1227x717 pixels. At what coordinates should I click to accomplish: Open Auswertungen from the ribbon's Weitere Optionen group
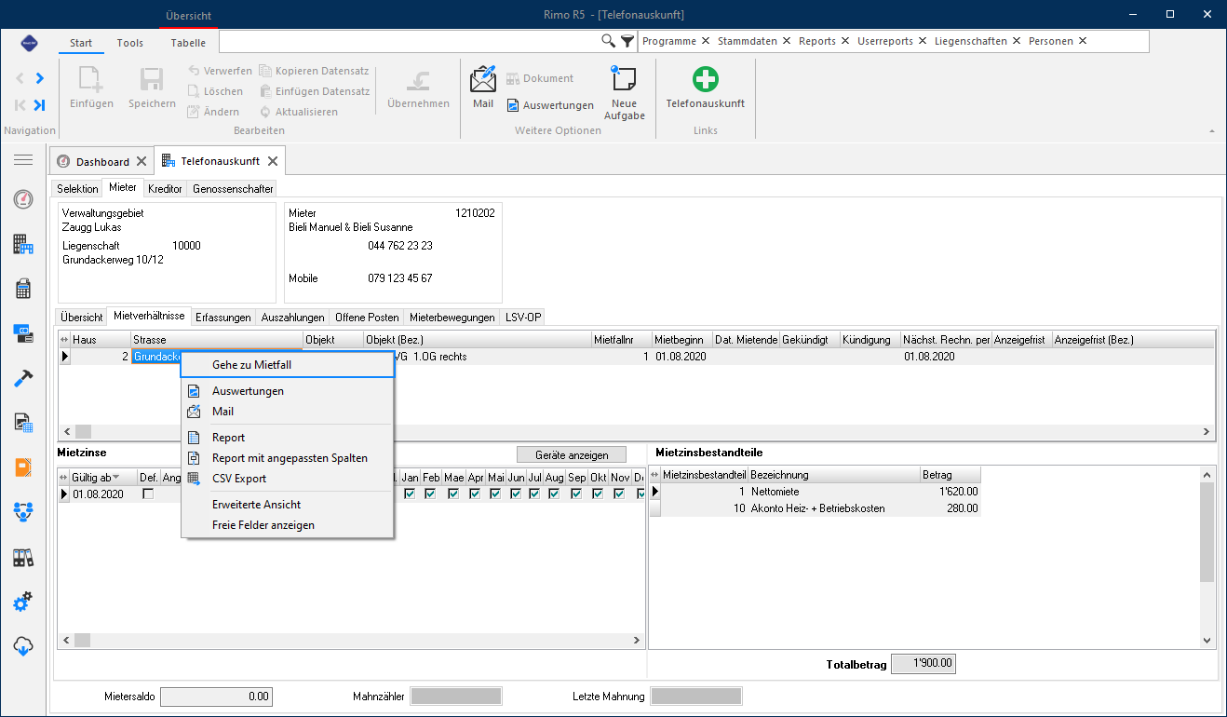549,105
